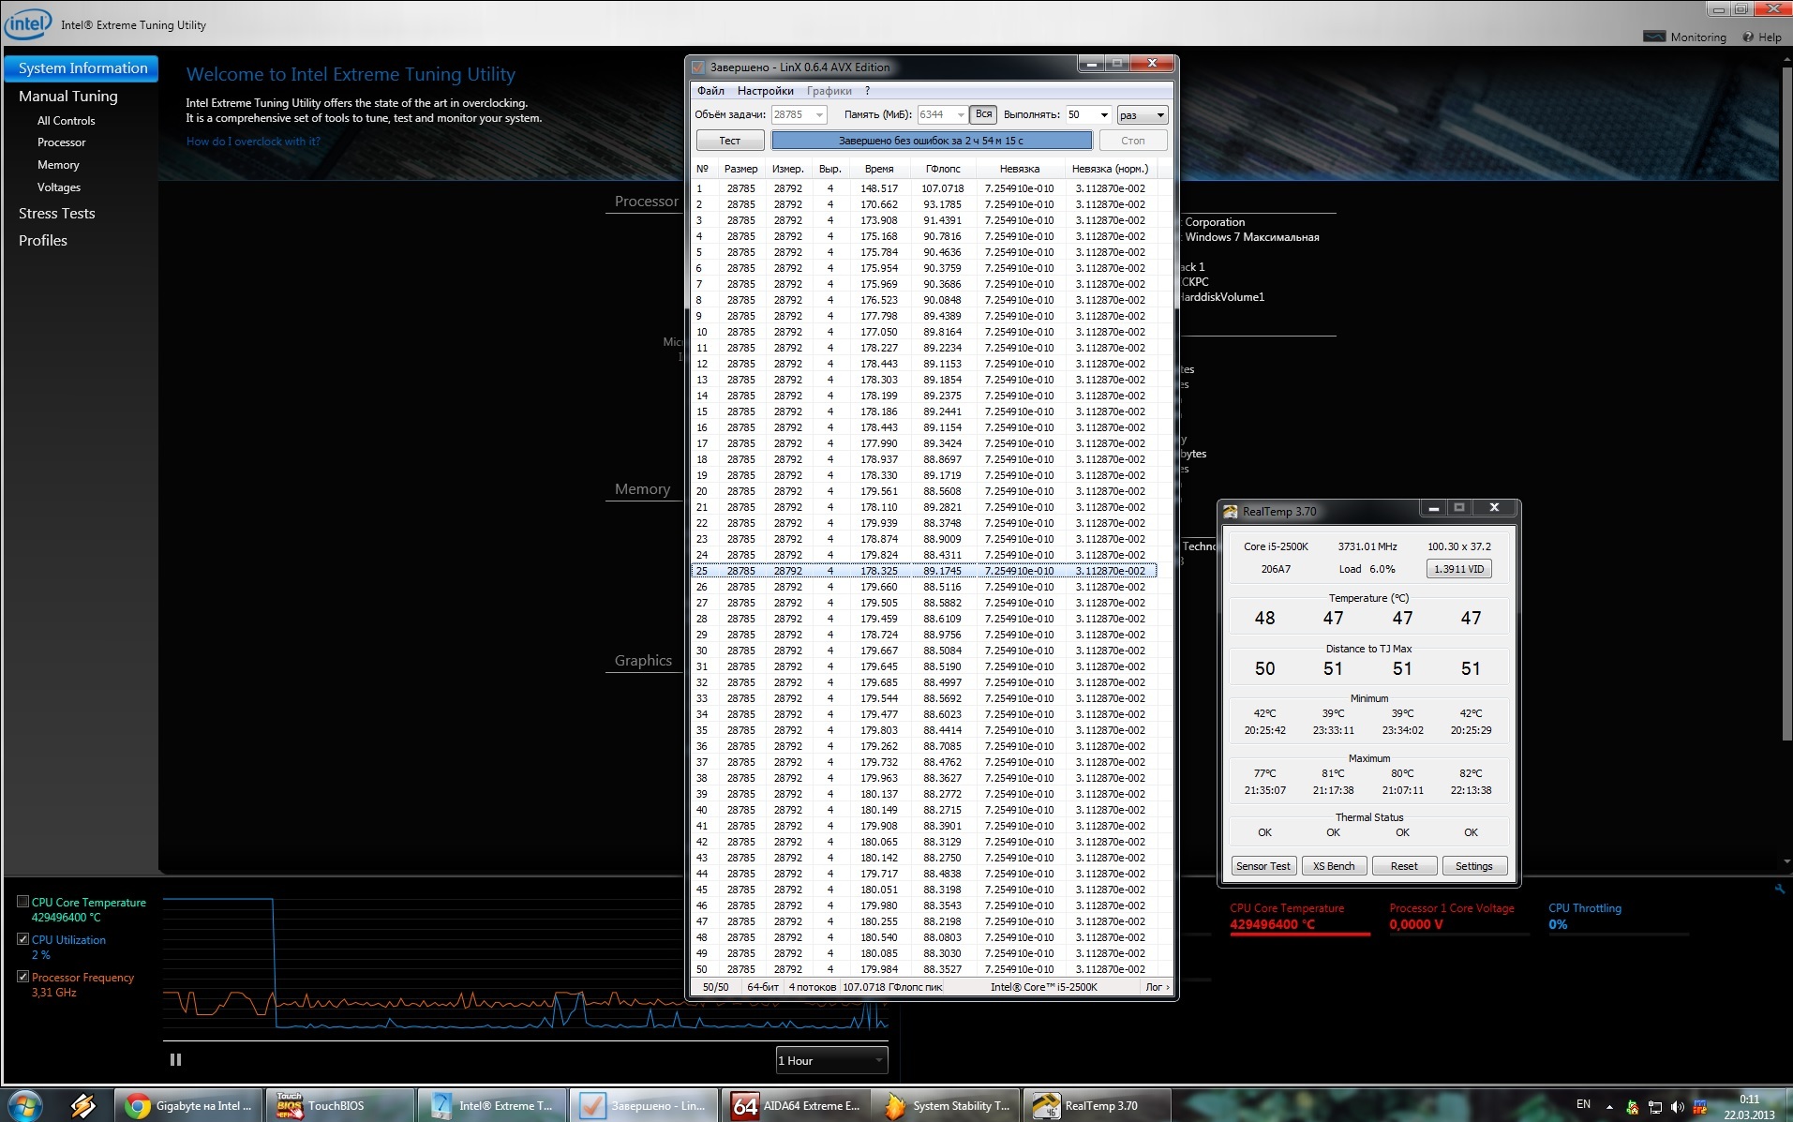The width and height of the screenshot is (1793, 1122).
Task: Open the 1 Hour time range dropdown
Action: (x=831, y=1060)
